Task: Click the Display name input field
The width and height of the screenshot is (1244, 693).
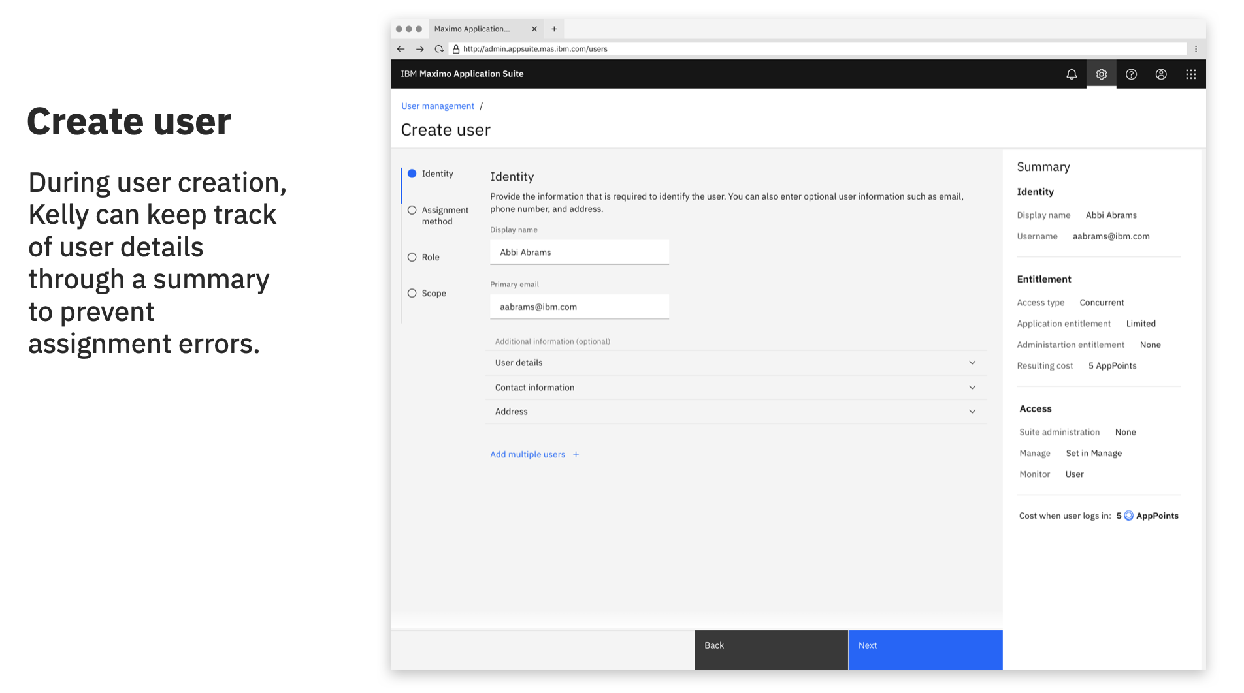Action: click(580, 252)
